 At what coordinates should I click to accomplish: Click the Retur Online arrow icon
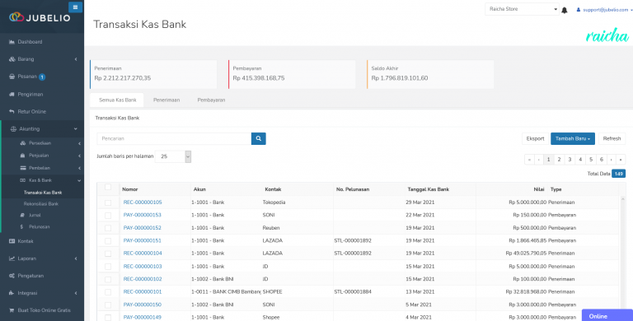pos(12,112)
